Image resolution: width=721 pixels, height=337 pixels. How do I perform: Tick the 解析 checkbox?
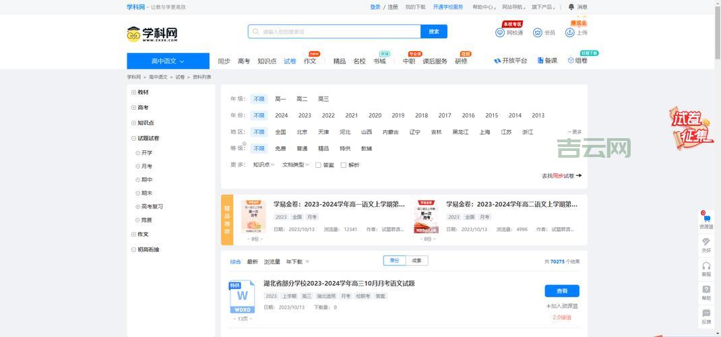tap(343, 165)
